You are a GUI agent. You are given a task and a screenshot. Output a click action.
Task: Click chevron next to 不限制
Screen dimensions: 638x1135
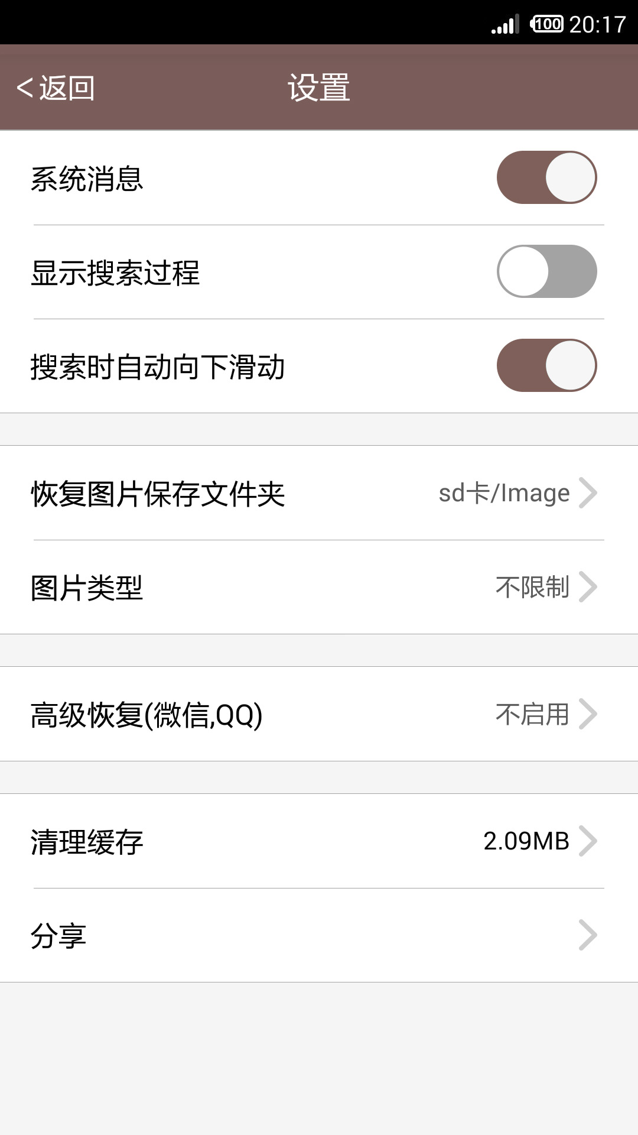click(588, 587)
